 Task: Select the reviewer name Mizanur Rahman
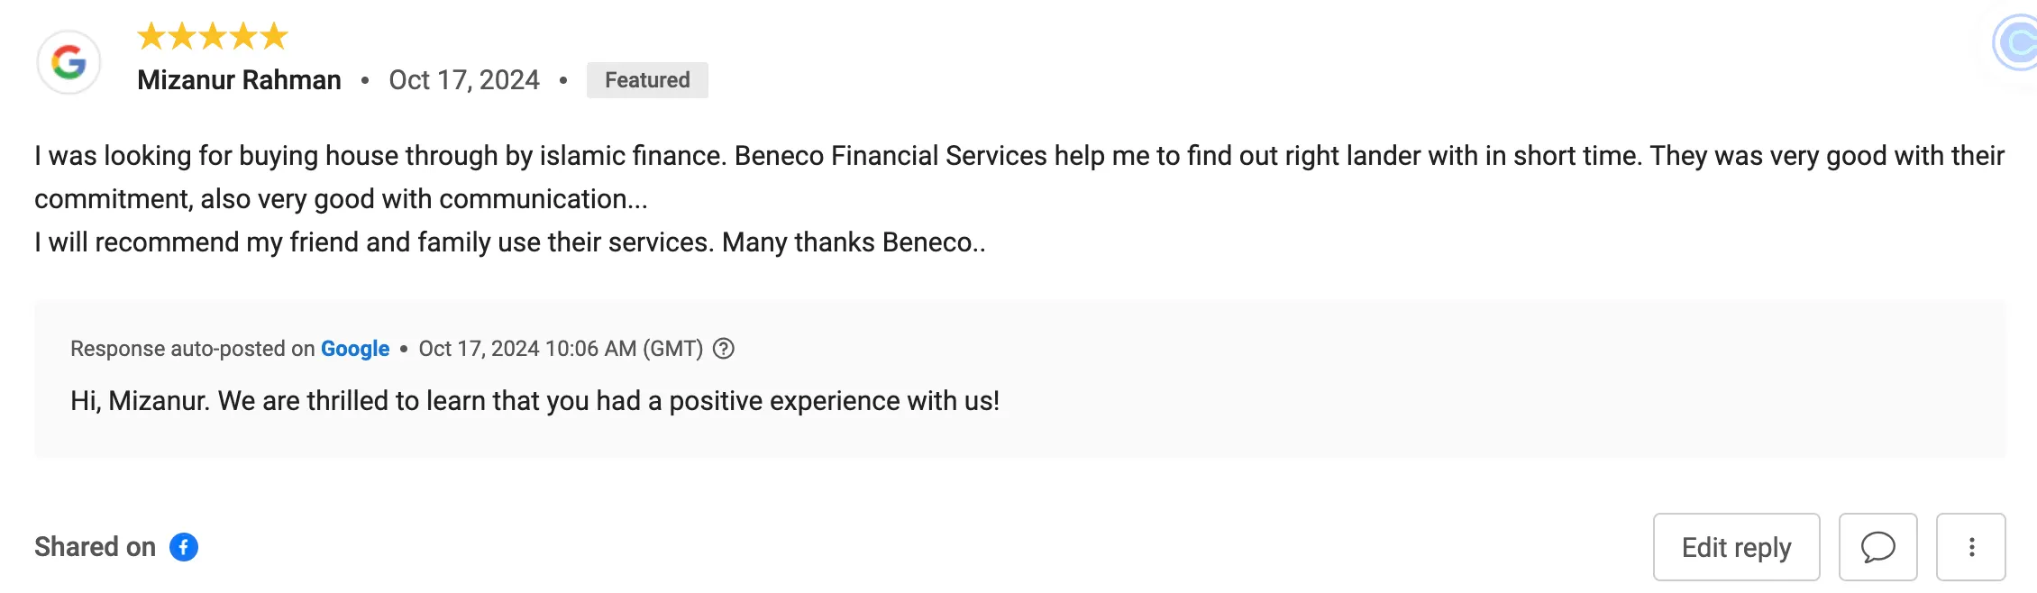tap(239, 80)
